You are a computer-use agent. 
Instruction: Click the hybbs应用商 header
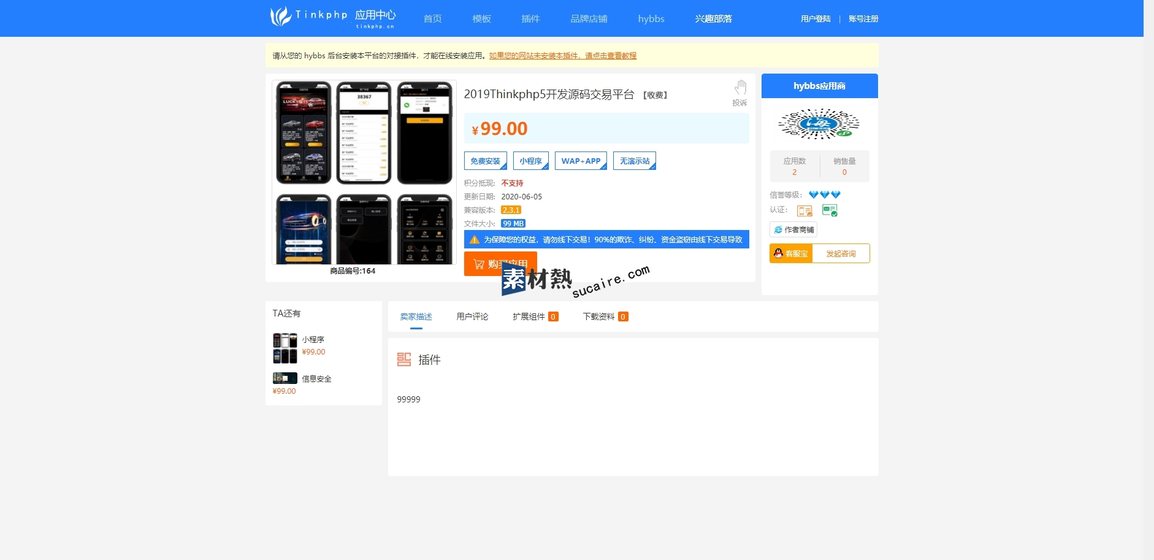pyautogui.click(x=820, y=86)
